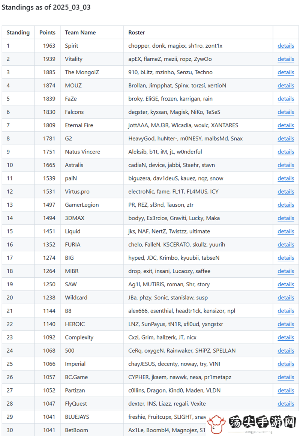
Task: Open details for Eternal Fire
Action: pyautogui.click(x=286, y=125)
